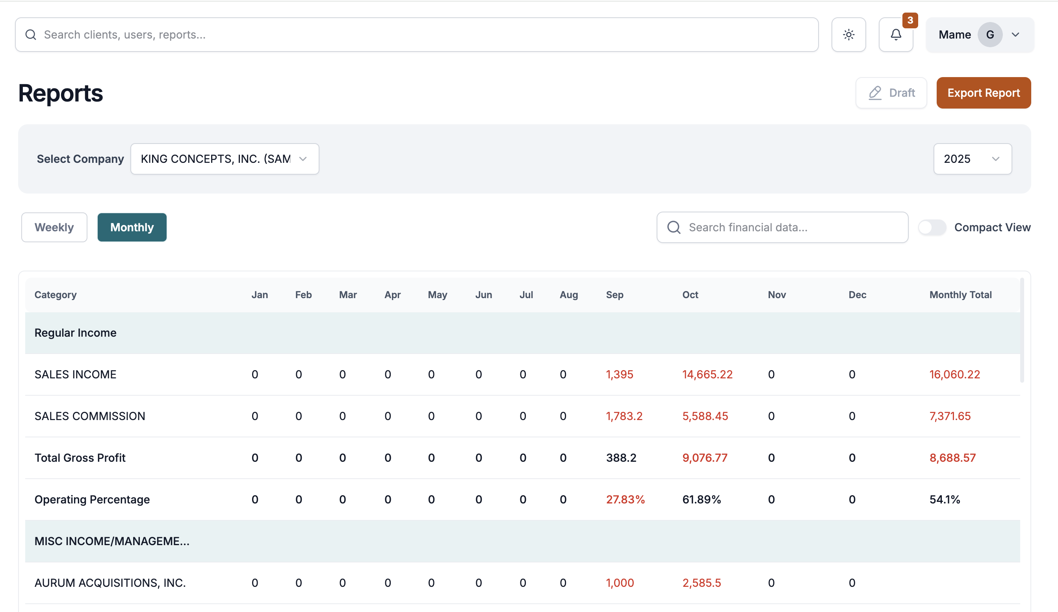Open the Draft report

point(891,93)
